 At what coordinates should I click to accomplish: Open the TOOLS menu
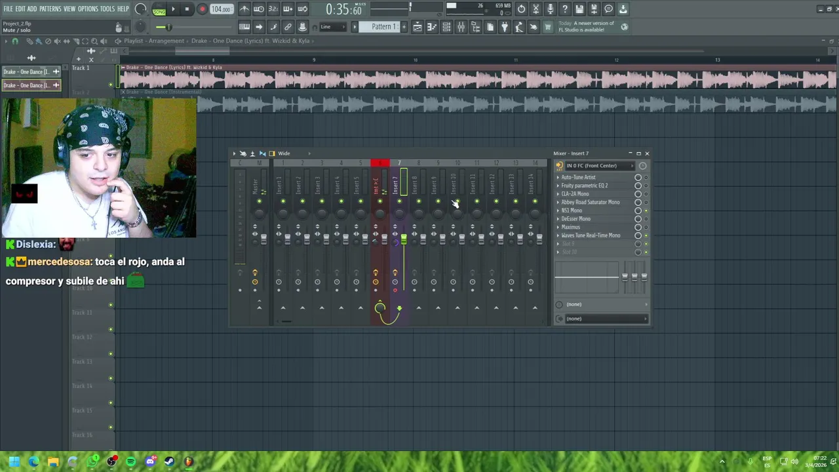coord(107,9)
